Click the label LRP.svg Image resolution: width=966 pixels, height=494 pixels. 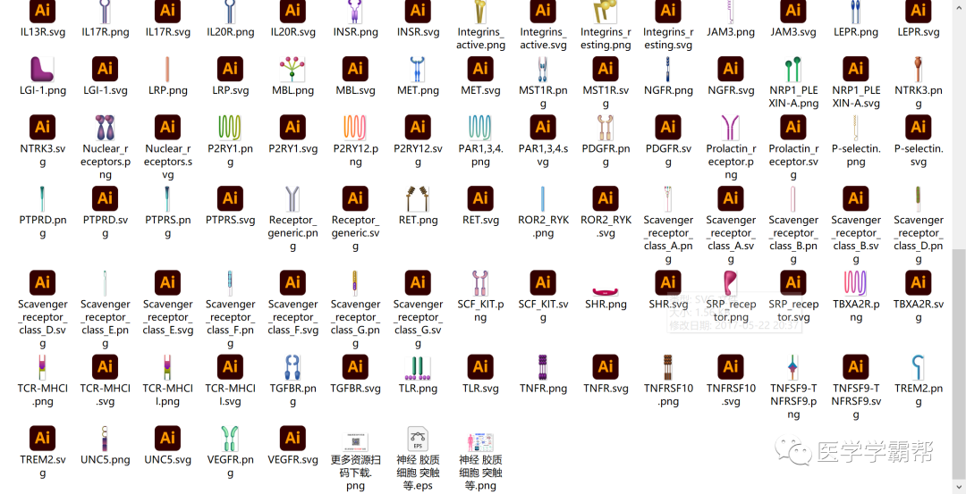[x=230, y=90]
